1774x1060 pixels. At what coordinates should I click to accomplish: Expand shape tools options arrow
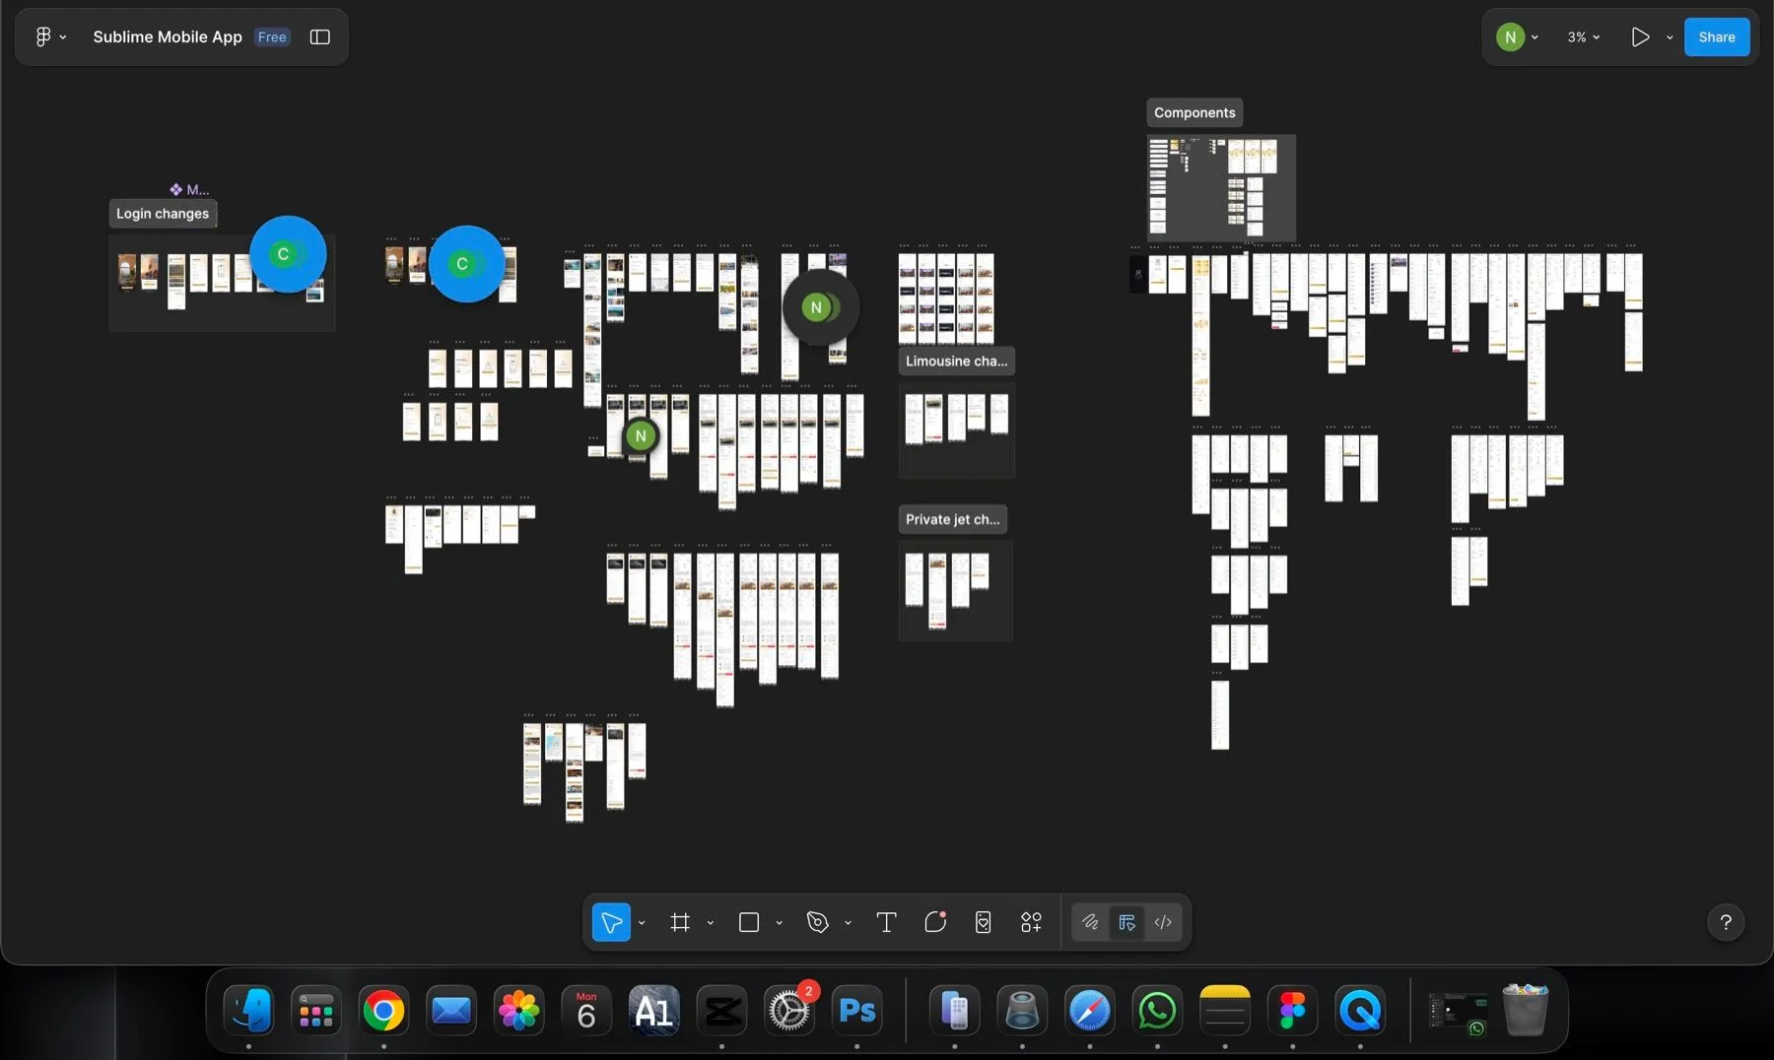779,923
